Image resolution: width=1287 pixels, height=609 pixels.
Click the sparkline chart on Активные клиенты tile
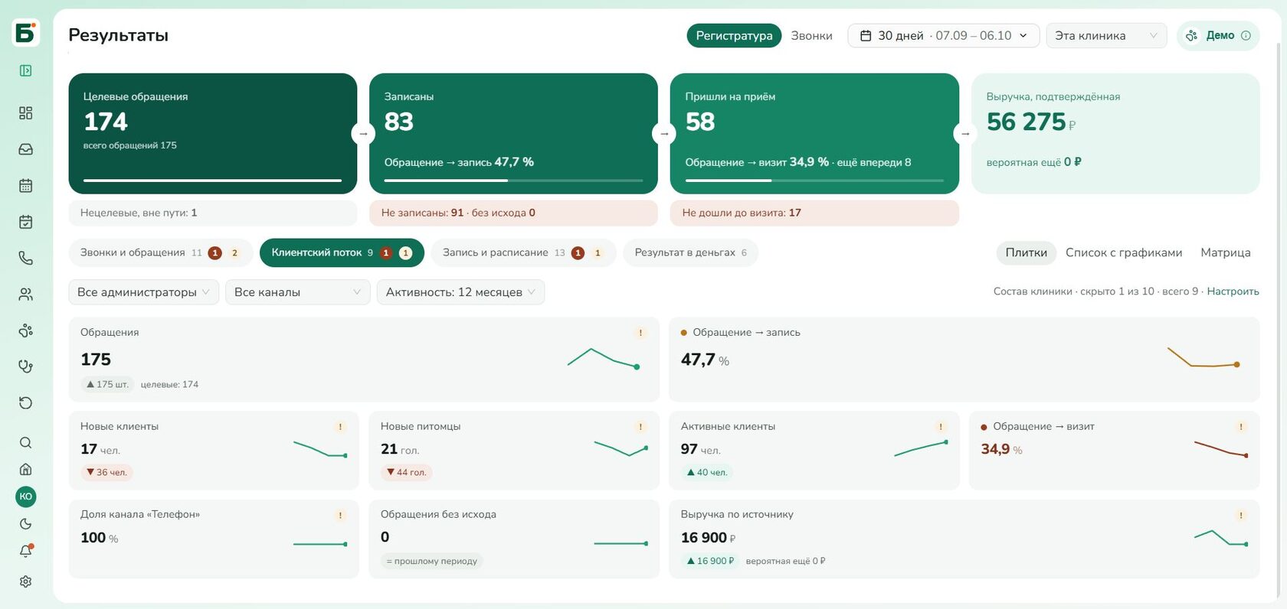922,449
